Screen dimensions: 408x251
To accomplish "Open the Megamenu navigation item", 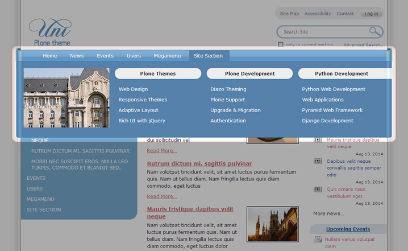I will click(167, 56).
